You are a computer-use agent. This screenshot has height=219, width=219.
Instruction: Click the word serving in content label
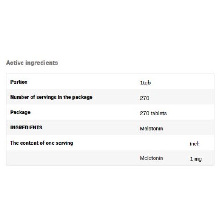coord(65,143)
